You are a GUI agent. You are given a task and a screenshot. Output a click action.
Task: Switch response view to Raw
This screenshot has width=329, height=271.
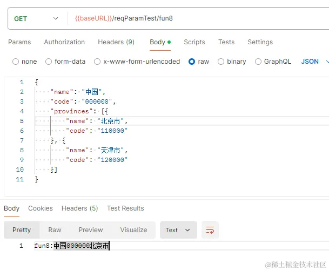click(x=55, y=230)
